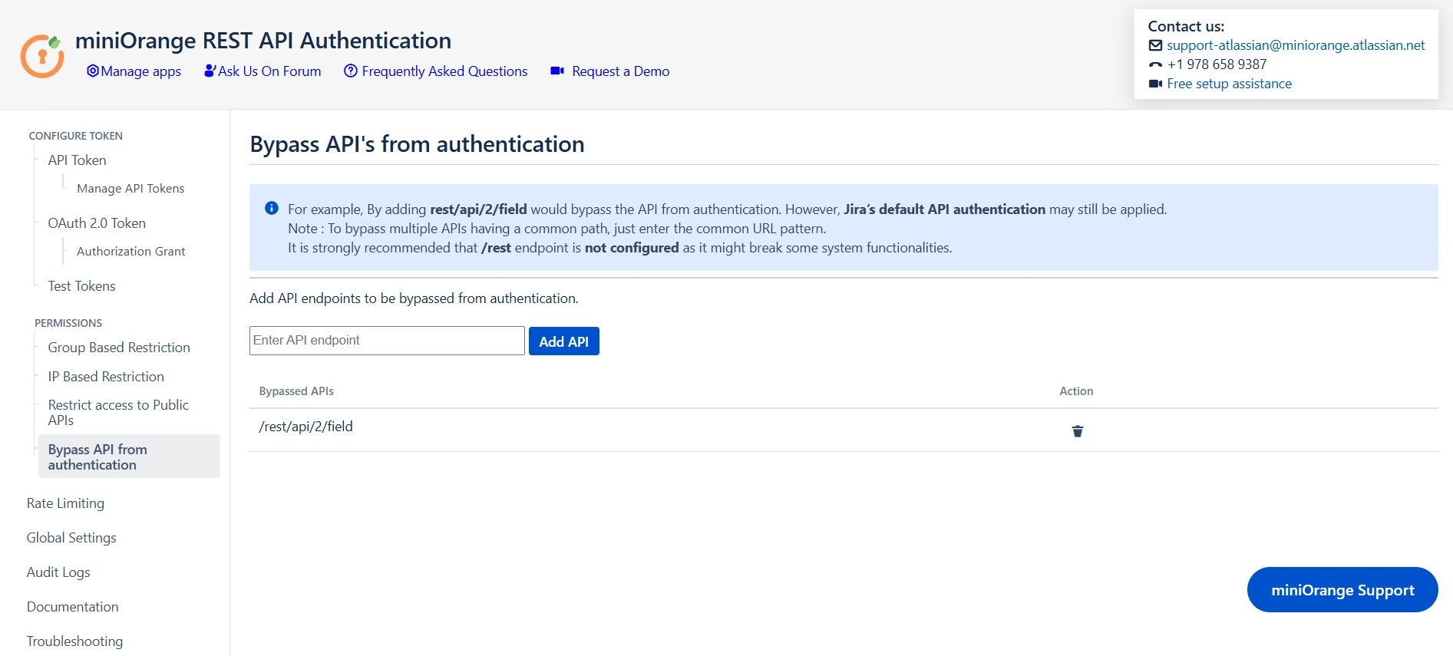This screenshot has height=656, width=1453.
Task: Click the phone number +1 978 658 9387
Action: [1217, 64]
